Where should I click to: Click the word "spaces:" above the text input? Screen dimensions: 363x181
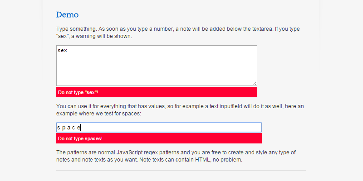tap(132, 114)
